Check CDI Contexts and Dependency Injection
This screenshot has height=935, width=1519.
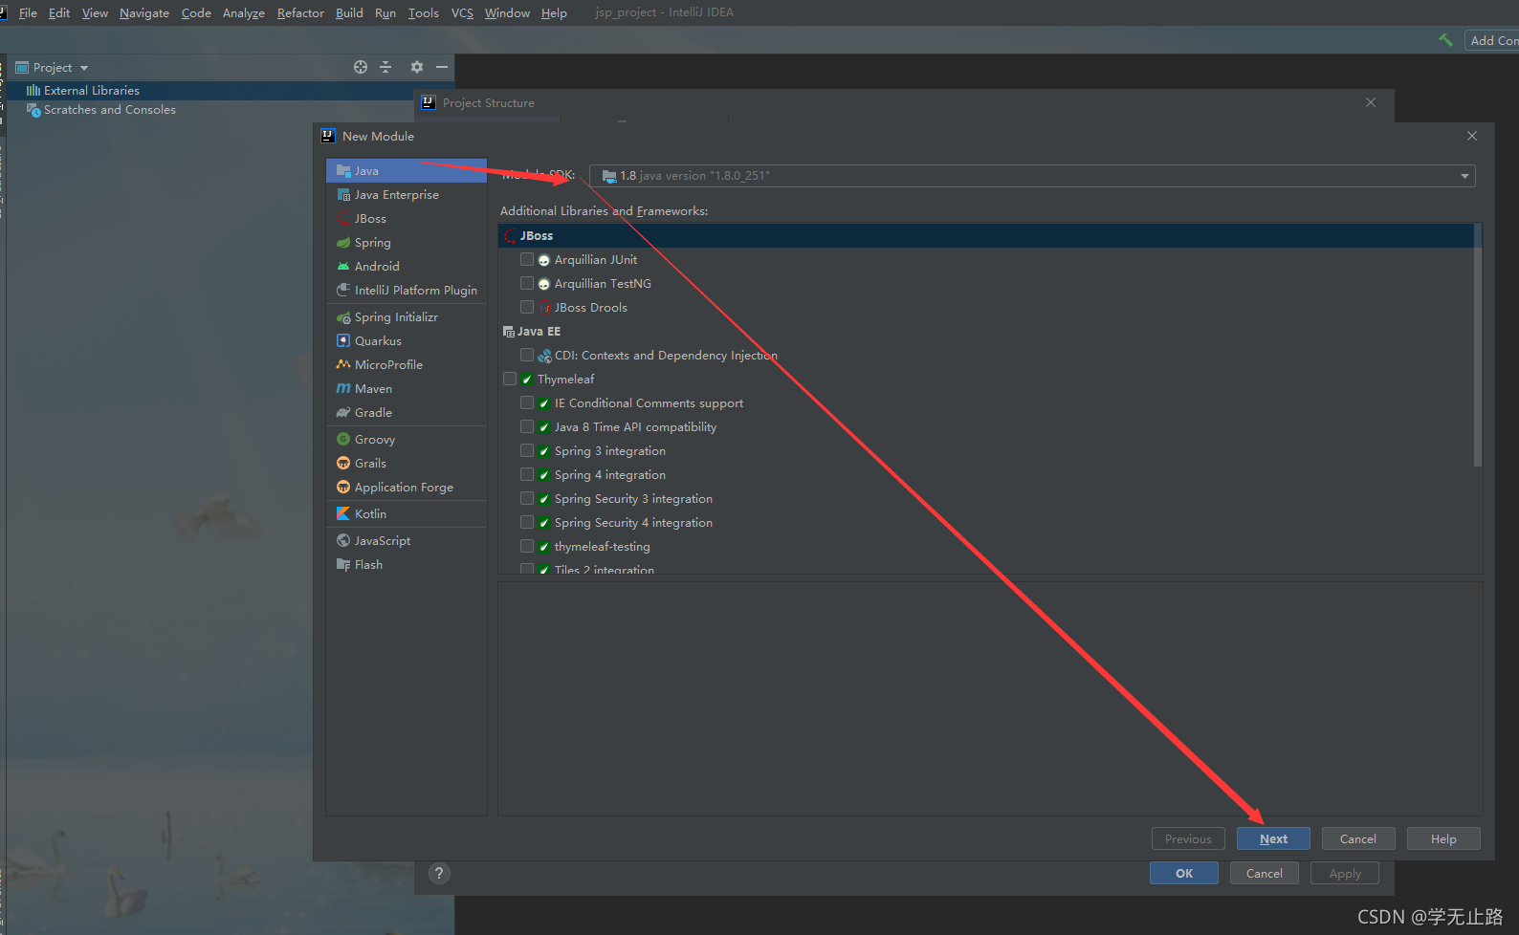(527, 355)
